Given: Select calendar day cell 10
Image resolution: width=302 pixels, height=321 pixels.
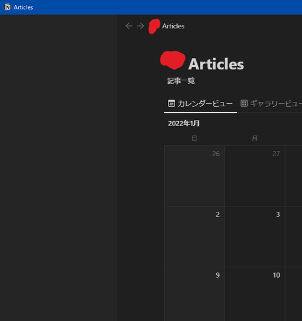Looking at the screenshot, I should pos(255,294).
